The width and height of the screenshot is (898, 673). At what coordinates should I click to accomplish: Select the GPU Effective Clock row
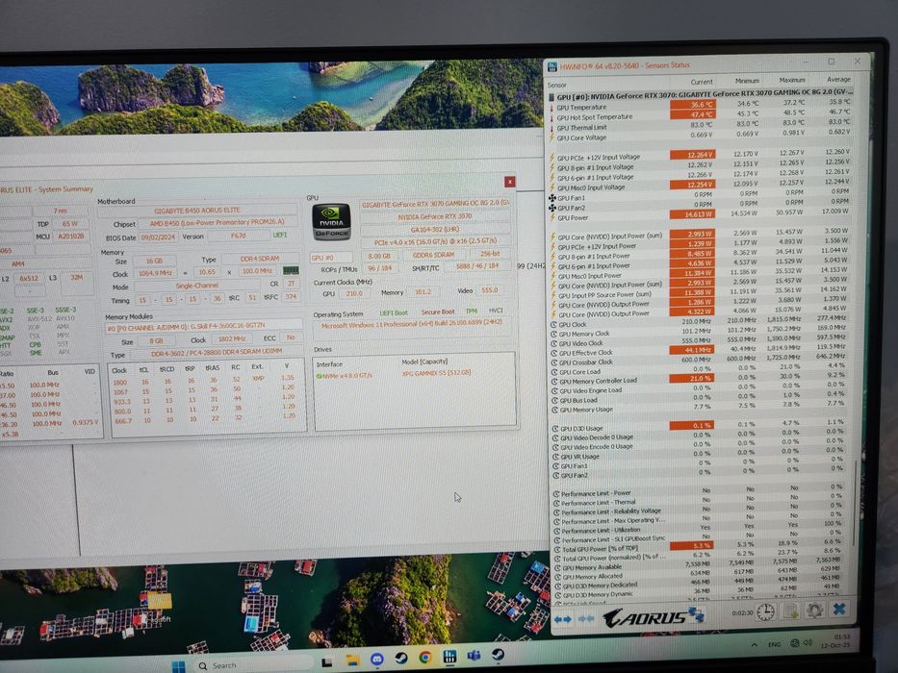(700, 351)
